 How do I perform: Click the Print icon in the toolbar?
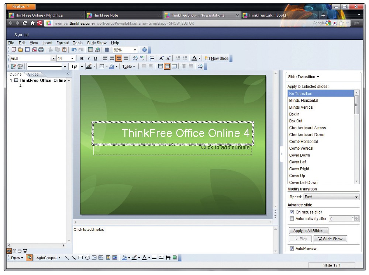(41, 50)
